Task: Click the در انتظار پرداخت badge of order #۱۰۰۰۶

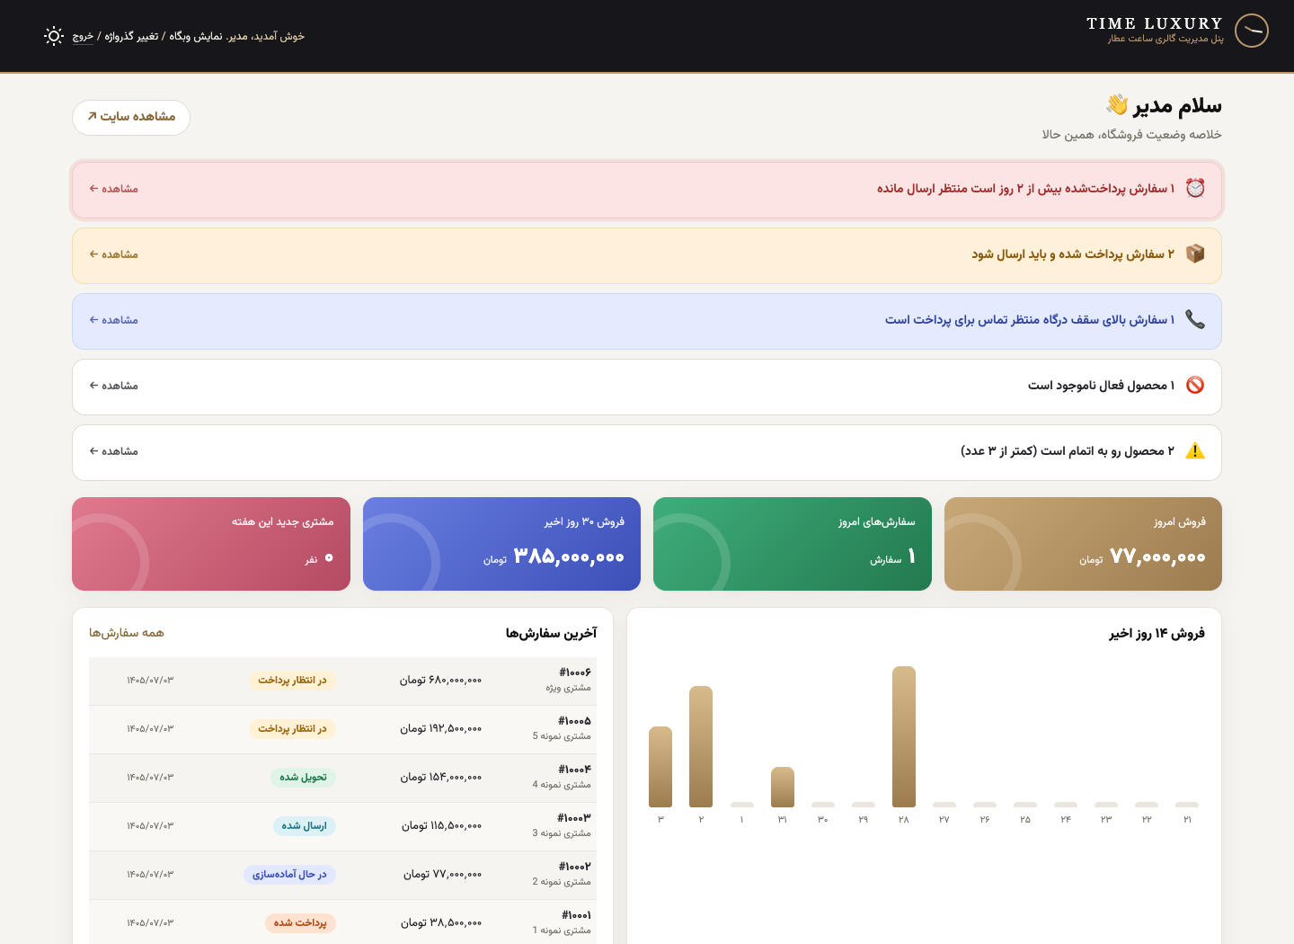Action: (292, 681)
